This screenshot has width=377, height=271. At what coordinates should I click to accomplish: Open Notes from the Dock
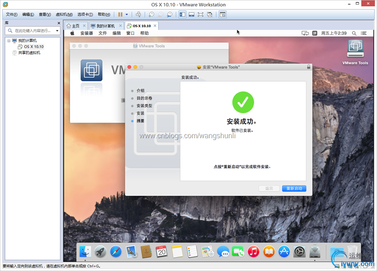[x=177, y=252]
